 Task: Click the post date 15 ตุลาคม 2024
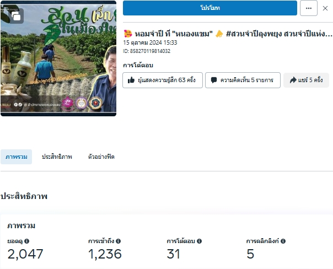pos(150,42)
